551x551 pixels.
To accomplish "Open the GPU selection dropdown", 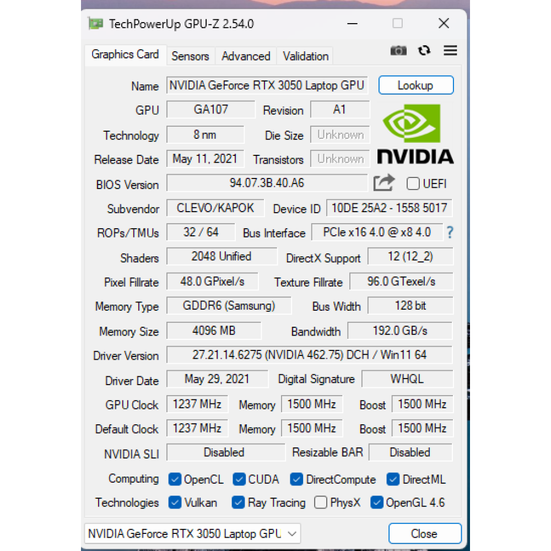I will click(x=192, y=533).
